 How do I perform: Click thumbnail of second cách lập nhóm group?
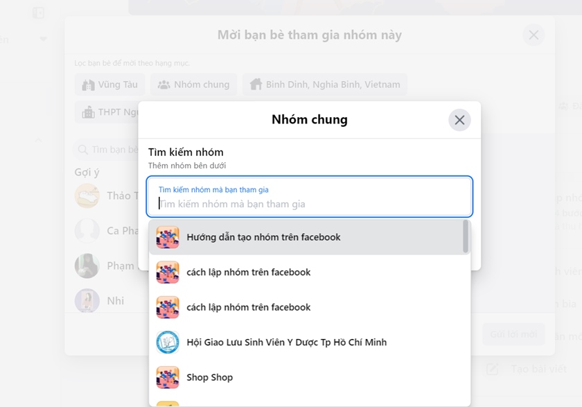point(168,307)
